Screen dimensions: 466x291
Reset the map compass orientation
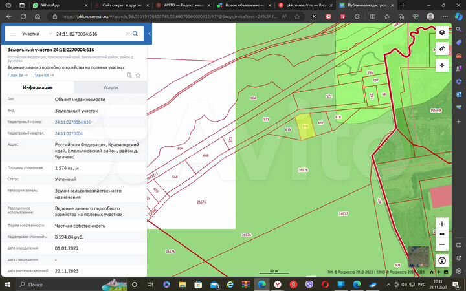(x=441, y=261)
